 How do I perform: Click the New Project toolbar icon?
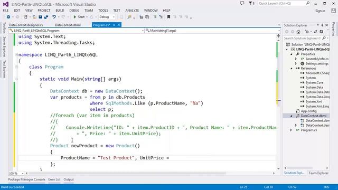pyautogui.click(x=25, y=17)
